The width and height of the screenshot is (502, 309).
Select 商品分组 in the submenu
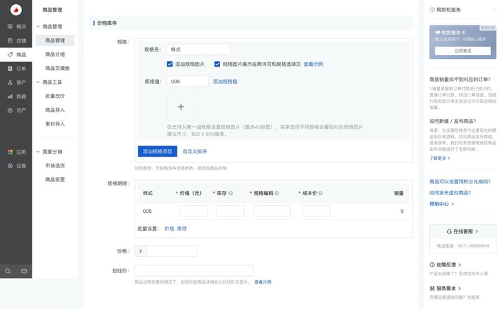pyautogui.click(x=55, y=54)
